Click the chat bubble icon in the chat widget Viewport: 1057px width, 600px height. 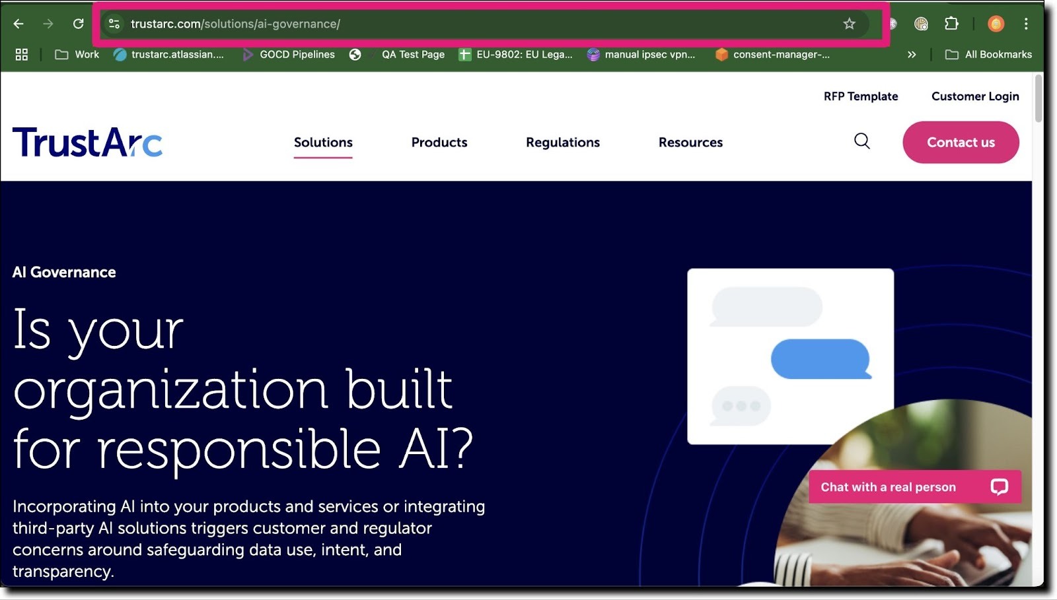[x=1000, y=487]
